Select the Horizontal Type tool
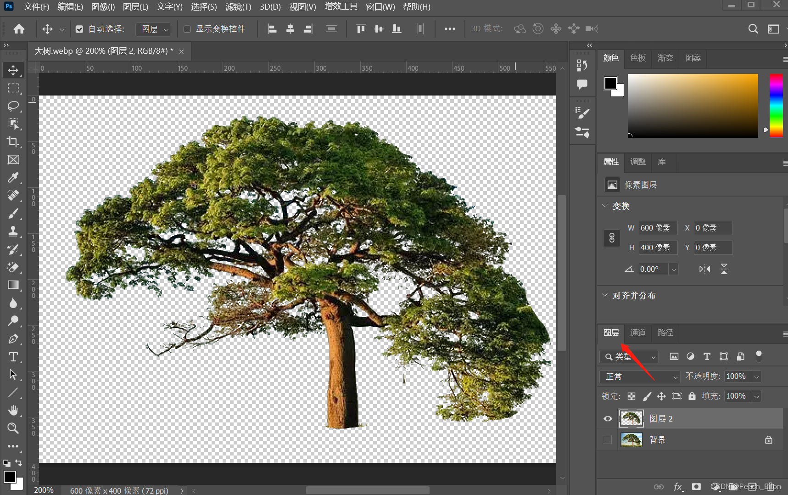The width and height of the screenshot is (788, 495). [13, 357]
